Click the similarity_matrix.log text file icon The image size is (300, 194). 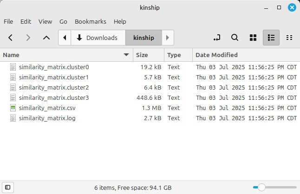click(13, 118)
